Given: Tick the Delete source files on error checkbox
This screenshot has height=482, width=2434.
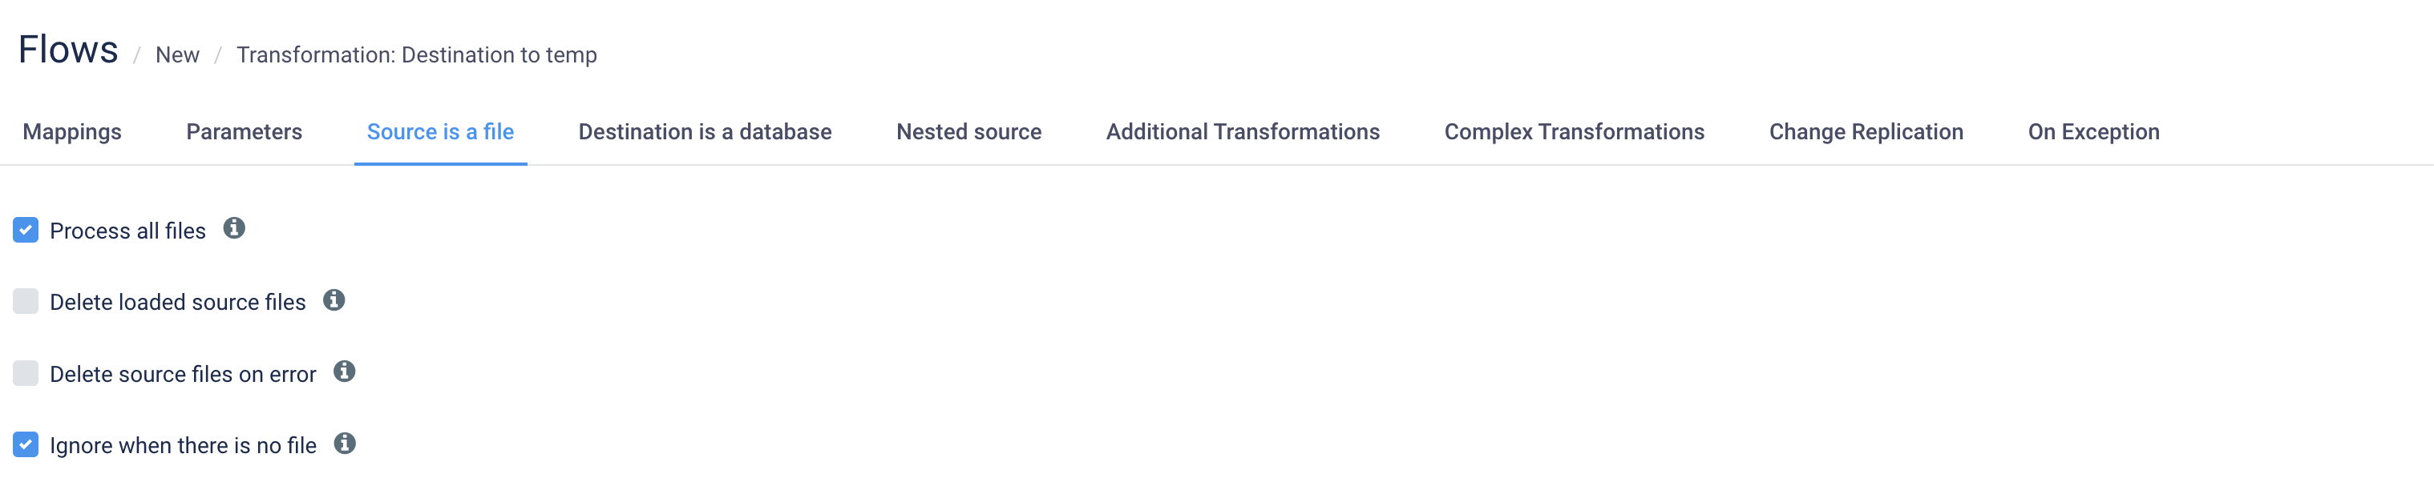Looking at the screenshot, I should pos(26,374).
